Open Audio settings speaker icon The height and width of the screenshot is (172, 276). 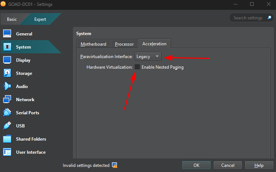pyautogui.click(x=7, y=86)
